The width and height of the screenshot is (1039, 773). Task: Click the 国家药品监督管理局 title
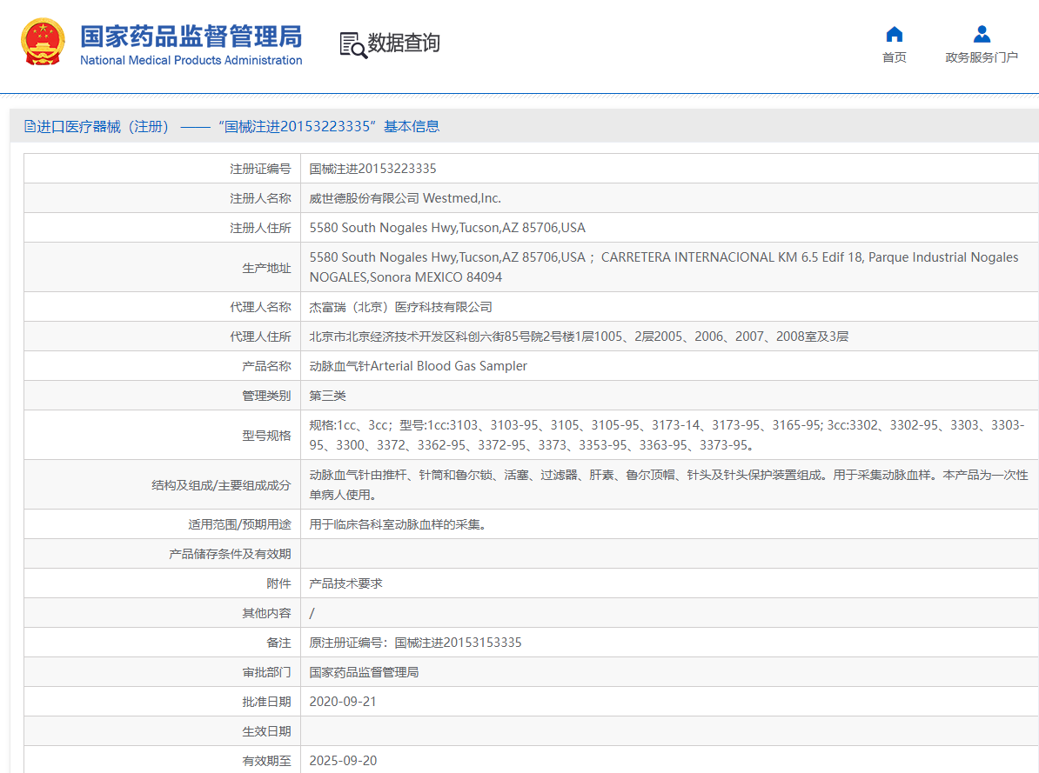tap(191, 37)
